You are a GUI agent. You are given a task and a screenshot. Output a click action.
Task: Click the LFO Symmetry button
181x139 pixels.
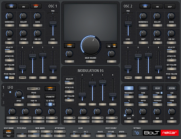50,97
